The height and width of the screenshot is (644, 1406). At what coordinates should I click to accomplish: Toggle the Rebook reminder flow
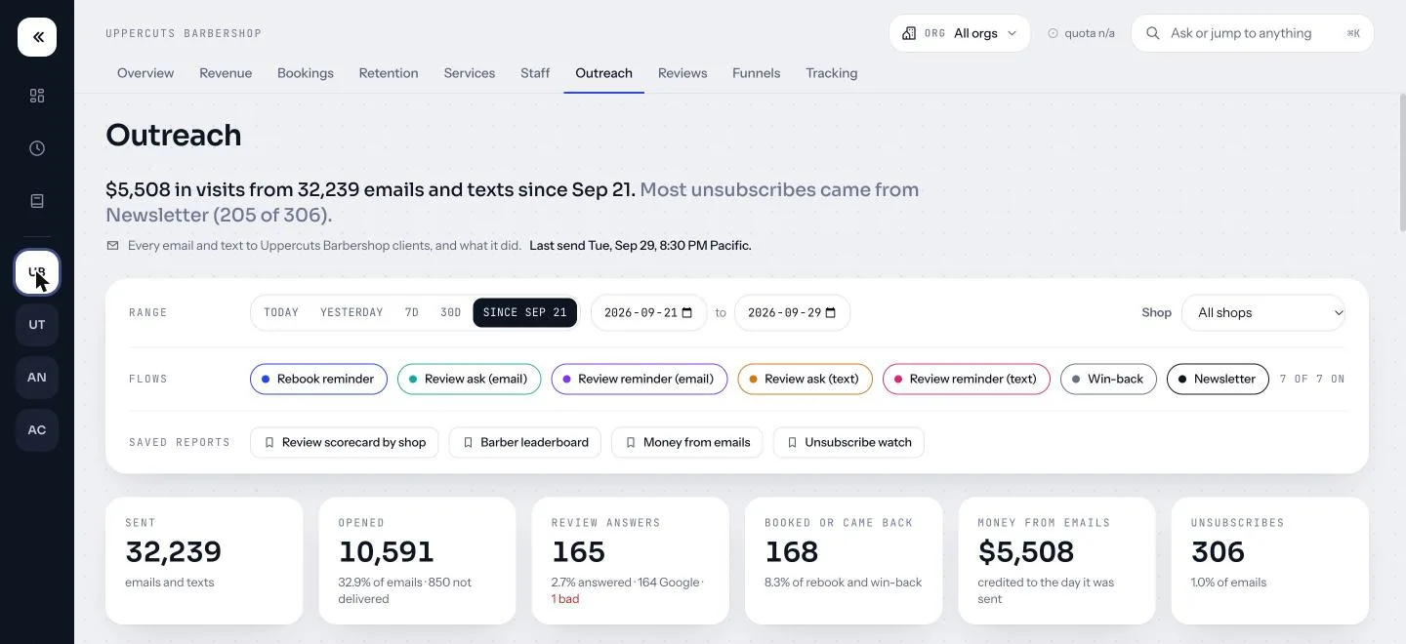point(318,379)
